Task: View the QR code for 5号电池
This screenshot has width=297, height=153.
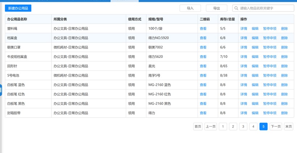Action: 203,76
